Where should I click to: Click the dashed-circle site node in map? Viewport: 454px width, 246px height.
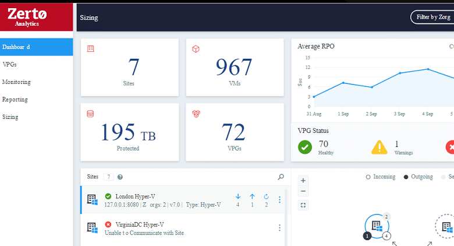[446, 226]
